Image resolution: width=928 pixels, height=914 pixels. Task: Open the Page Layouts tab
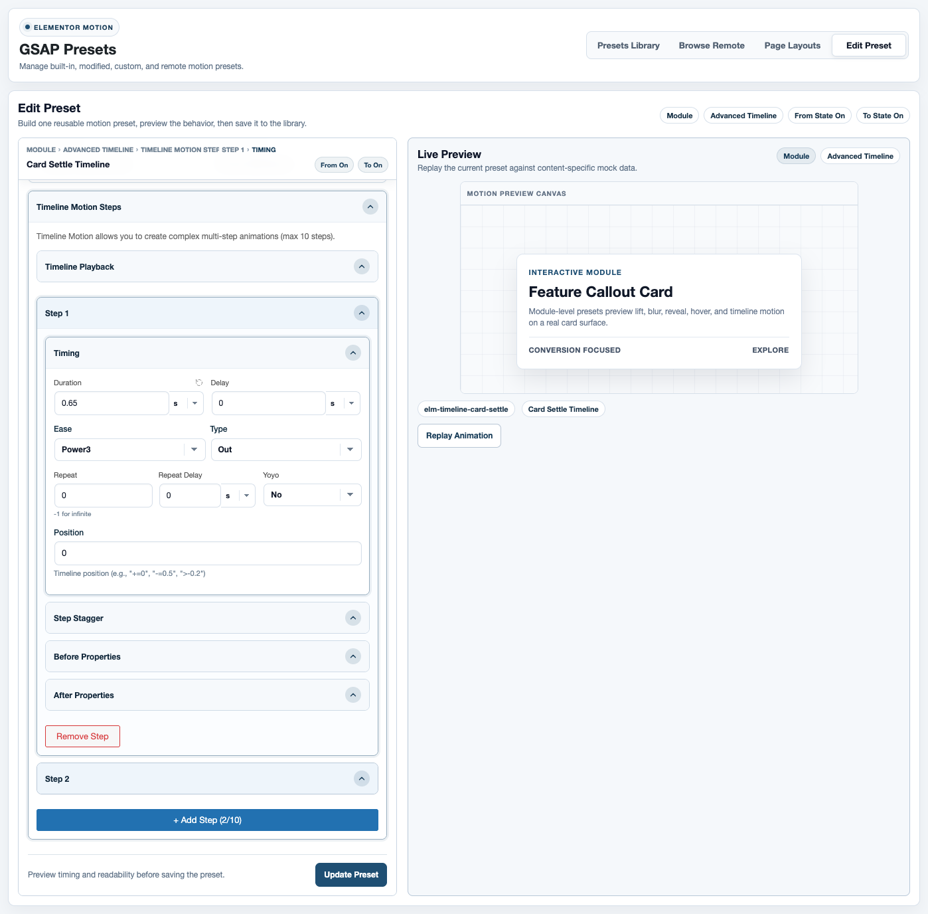[793, 45]
